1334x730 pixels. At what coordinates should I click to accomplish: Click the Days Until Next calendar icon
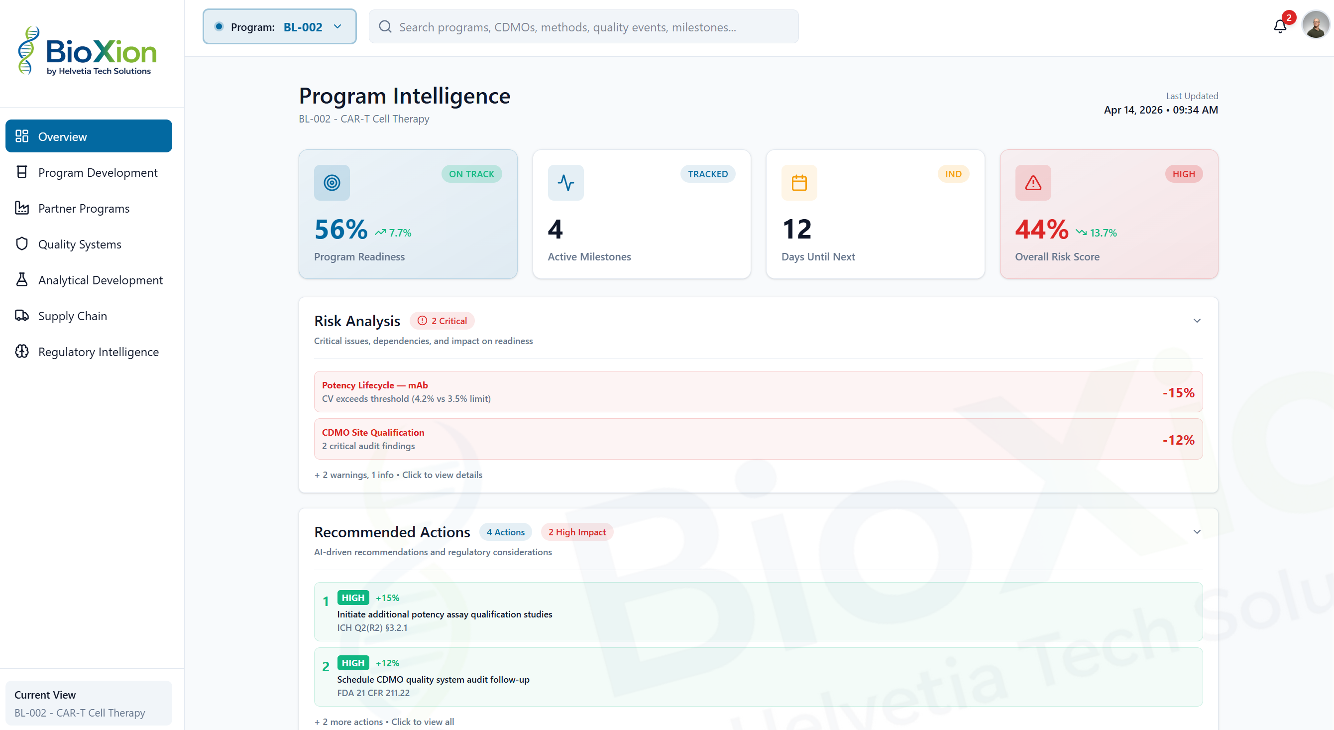coord(799,182)
